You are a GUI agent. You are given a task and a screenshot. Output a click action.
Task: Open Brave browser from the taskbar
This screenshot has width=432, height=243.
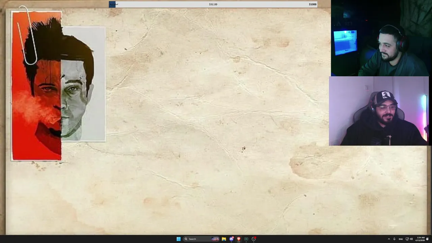click(239, 239)
